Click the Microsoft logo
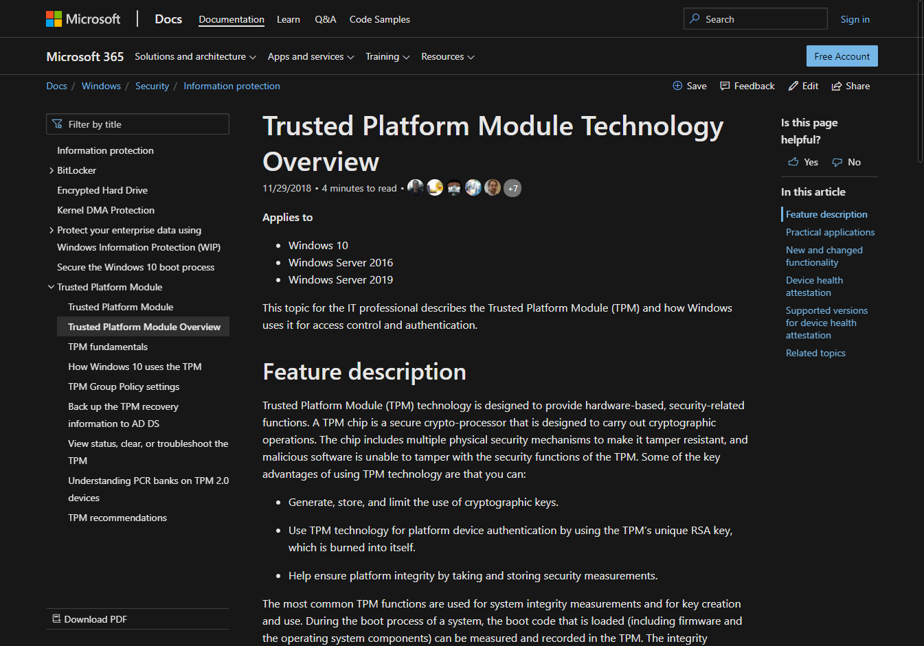 click(x=83, y=19)
